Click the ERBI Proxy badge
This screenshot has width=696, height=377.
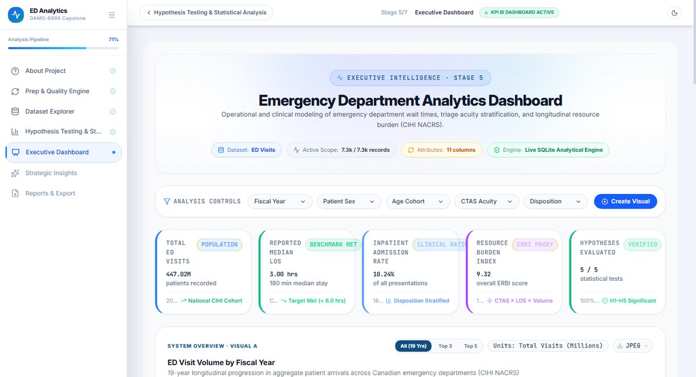click(x=535, y=244)
